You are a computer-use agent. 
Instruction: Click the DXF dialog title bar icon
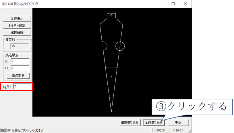click(x=4, y=4)
